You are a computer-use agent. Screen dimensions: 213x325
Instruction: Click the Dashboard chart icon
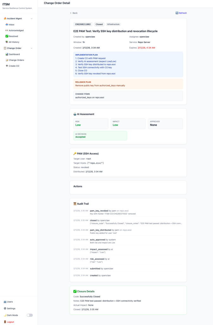7,54
